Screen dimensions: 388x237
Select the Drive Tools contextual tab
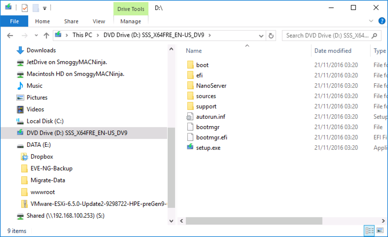[x=131, y=9]
